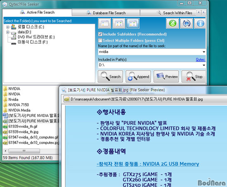Open the Qytec link
The width and height of the screenshot is (227, 187).
coord(200,59)
